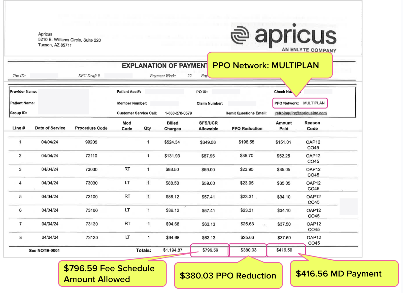Click the $35.70 PPO reduction
Viewport: 403px width, 293px height.
tap(247, 156)
